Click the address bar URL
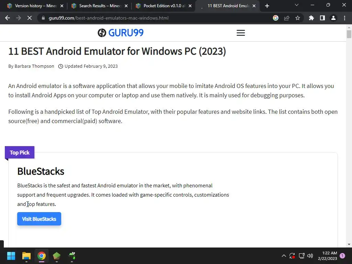Image resolution: width=352 pixels, height=264 pixels. pyautogui.click(x=108, y=18)
